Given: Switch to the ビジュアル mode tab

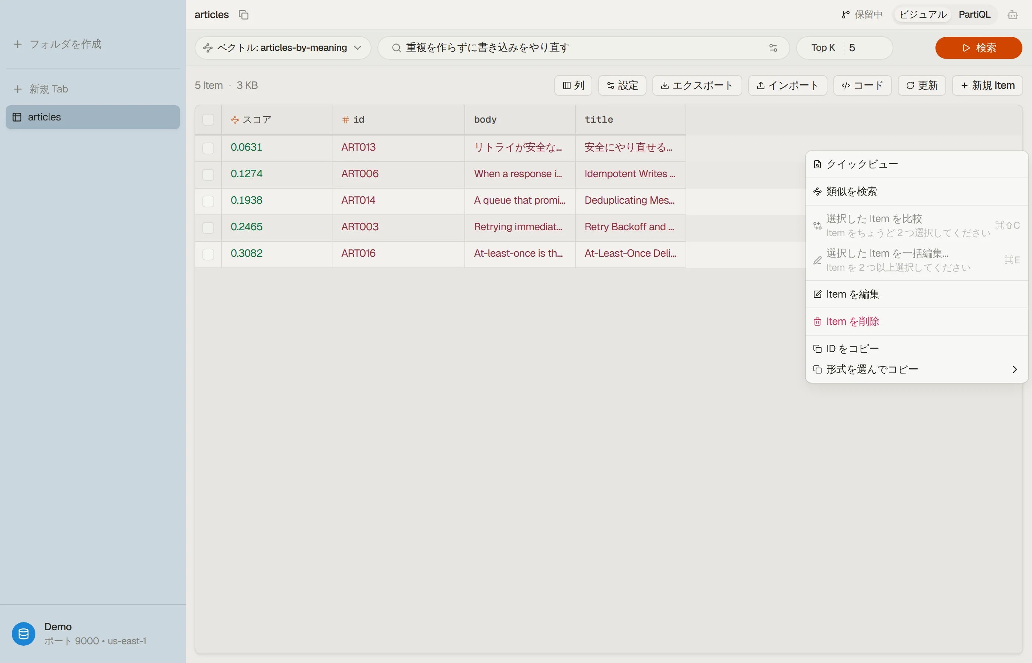Looking at the screenshot, I should pos(923,15).
